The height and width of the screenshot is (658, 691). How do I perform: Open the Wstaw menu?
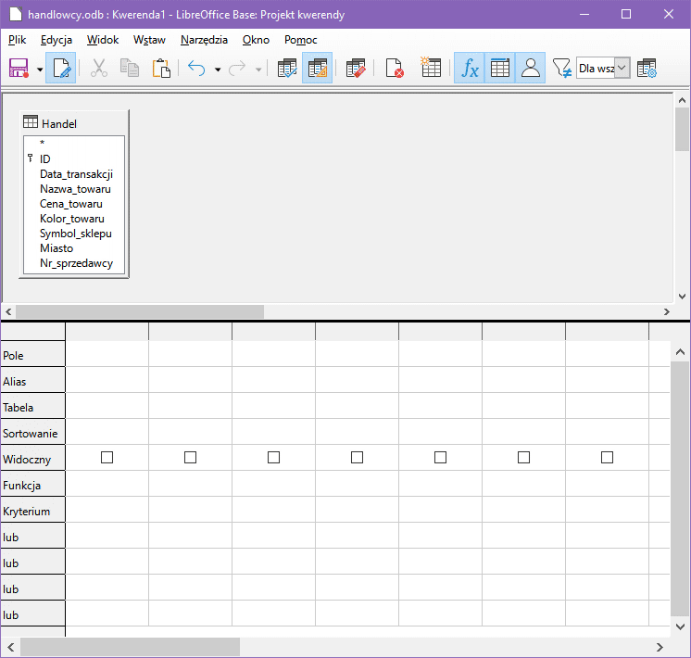(x=149, y=40)
